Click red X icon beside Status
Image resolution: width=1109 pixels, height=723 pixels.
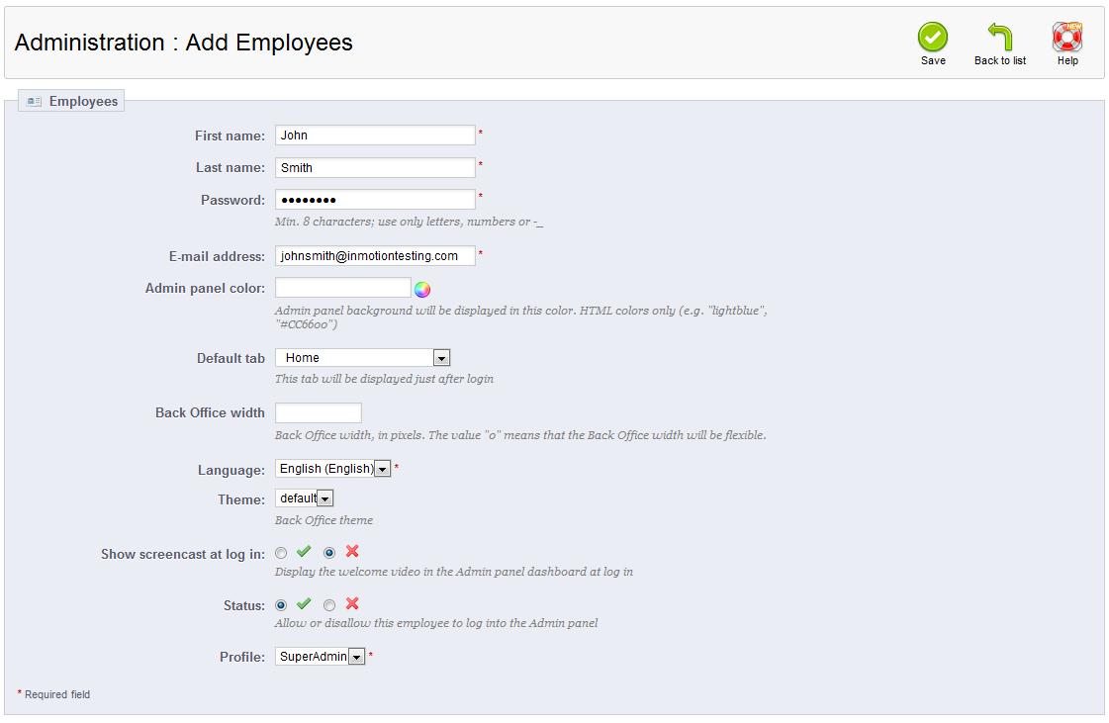352,603
